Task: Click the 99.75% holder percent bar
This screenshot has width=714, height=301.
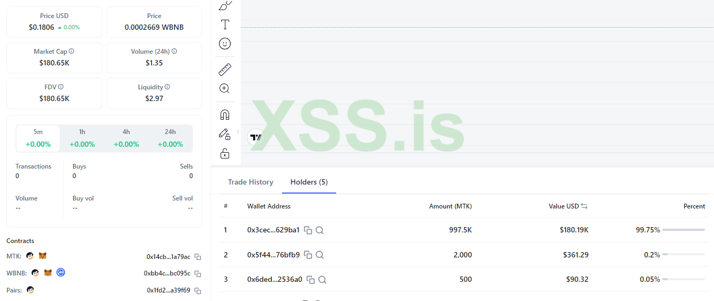Action: tap(683, 230)
